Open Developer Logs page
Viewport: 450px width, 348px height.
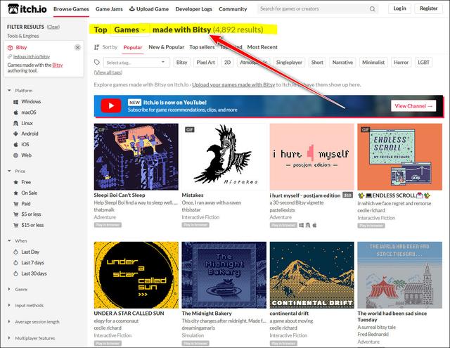[194, 9]
